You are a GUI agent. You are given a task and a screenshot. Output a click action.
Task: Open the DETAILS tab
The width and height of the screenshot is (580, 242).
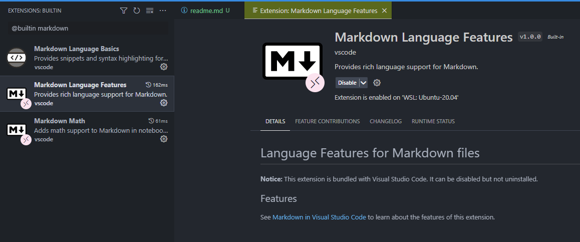[x=275, y=121]
